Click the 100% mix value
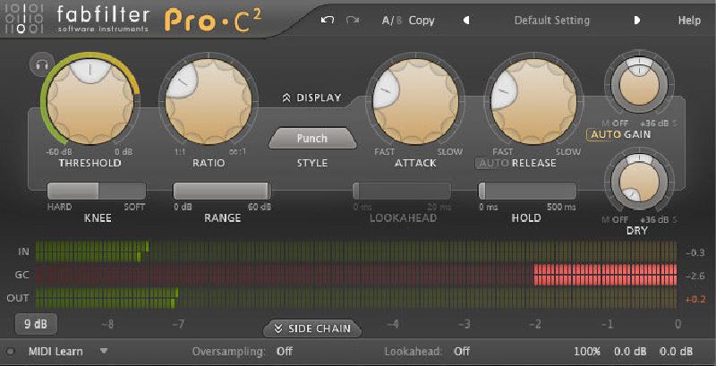 (587, 352)
